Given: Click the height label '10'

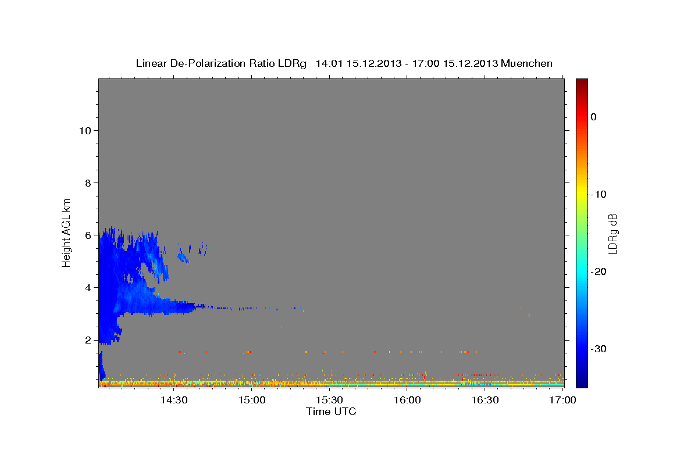Looking at the screenshot, I should [85, 130].
